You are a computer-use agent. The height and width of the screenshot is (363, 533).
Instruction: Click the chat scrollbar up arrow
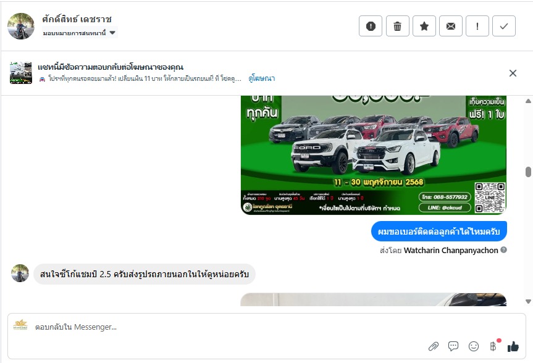point(528,101)
